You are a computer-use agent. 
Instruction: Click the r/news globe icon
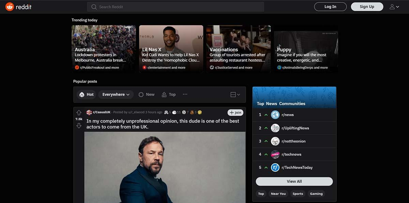(275, 115)
